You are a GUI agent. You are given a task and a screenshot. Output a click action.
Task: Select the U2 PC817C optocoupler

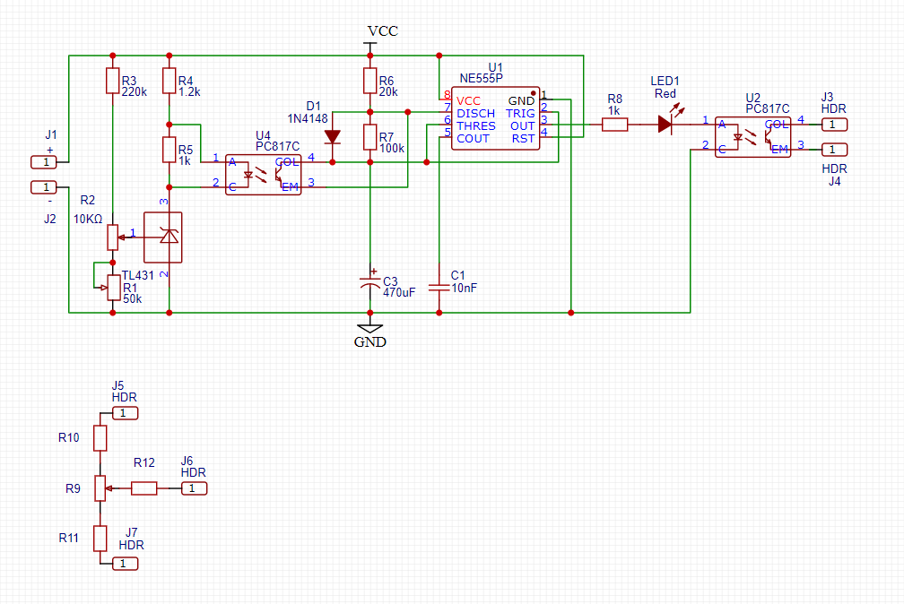click(753, 136)
